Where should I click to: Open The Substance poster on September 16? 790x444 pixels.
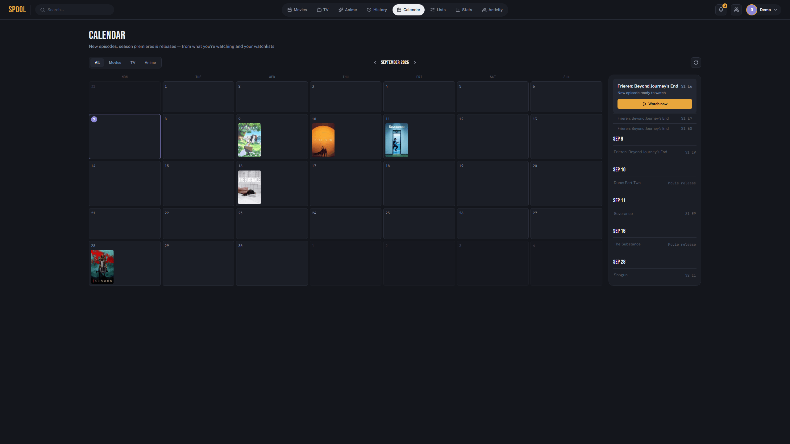(x=249, y=187)
